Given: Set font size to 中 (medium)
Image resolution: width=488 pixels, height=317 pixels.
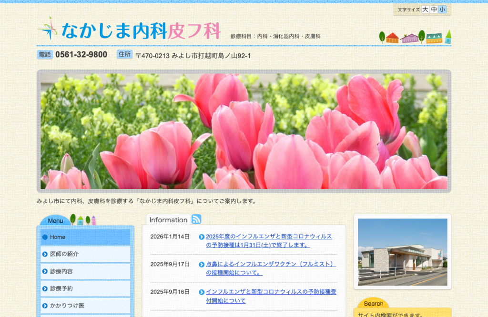Looking at the screenshot, I should click(434, 10).
